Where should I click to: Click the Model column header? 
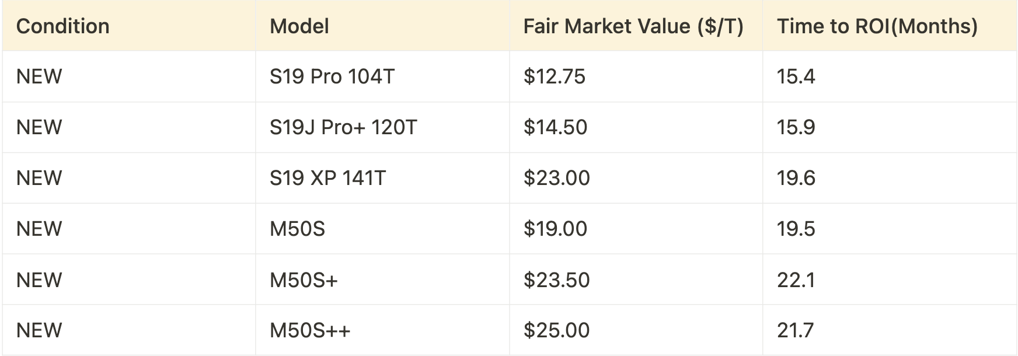pos(382,26)
